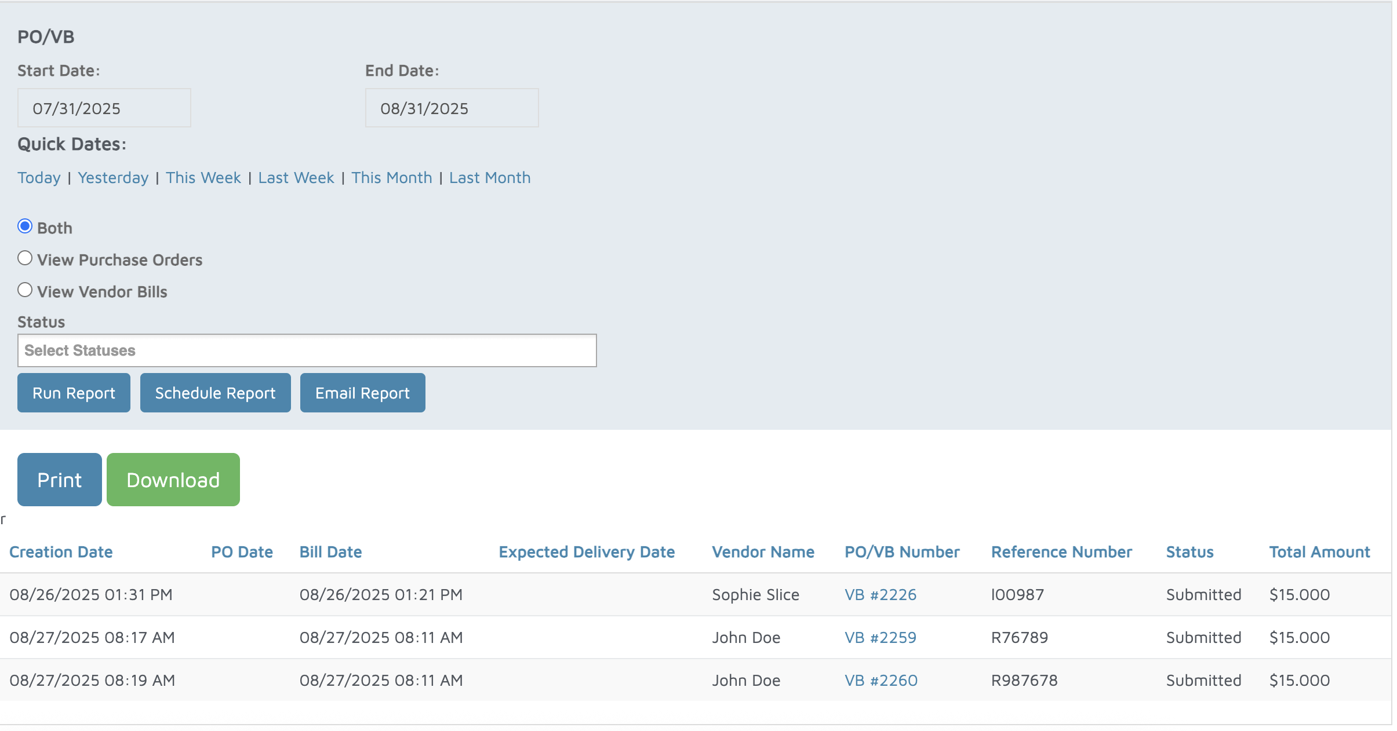The image size is (1397, 731).
Task: Choose View Purchase Orders option
Action: click(25, 258)
